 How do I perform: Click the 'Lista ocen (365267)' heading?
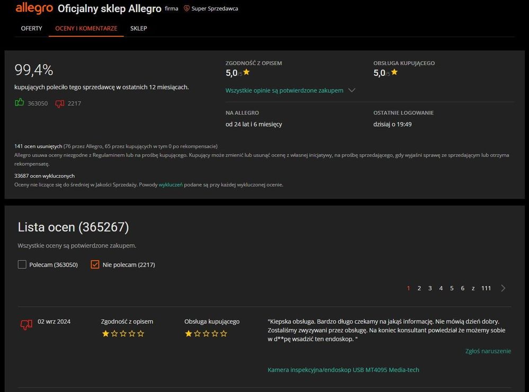(x=73, y=227)
